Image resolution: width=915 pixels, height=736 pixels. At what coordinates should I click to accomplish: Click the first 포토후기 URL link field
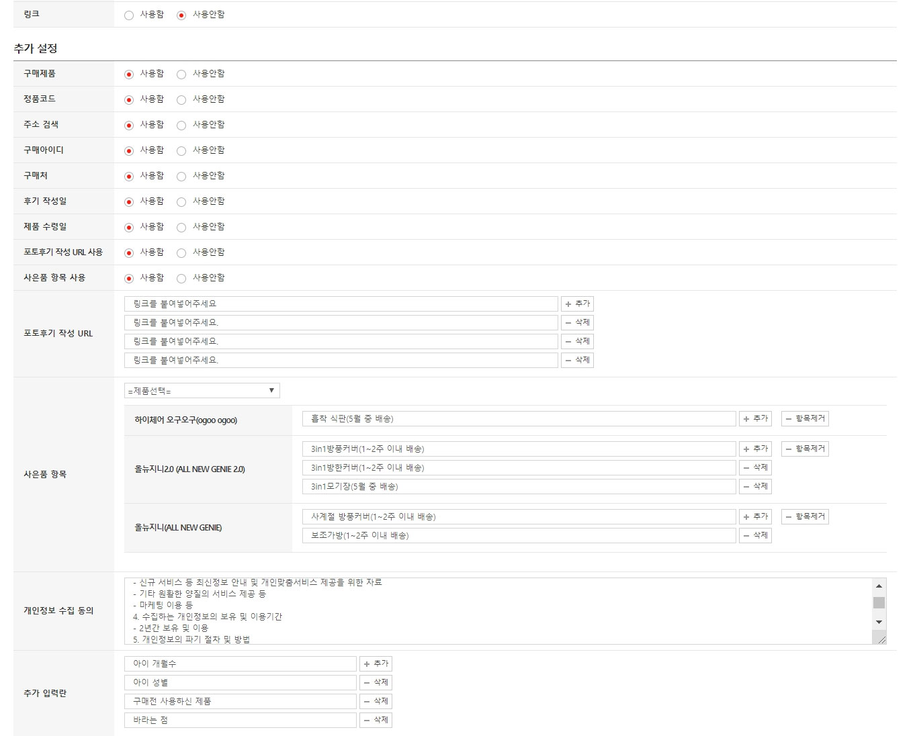click(x=341, y=304)
